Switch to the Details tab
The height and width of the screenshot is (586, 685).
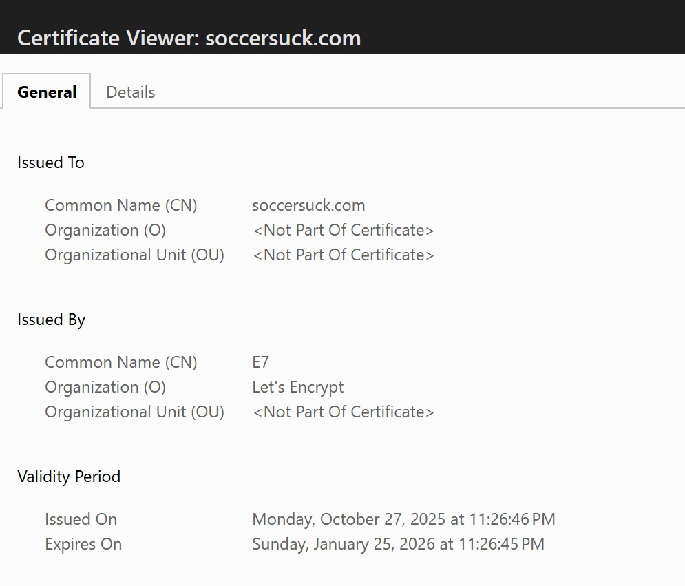click(x=131, y=92)
